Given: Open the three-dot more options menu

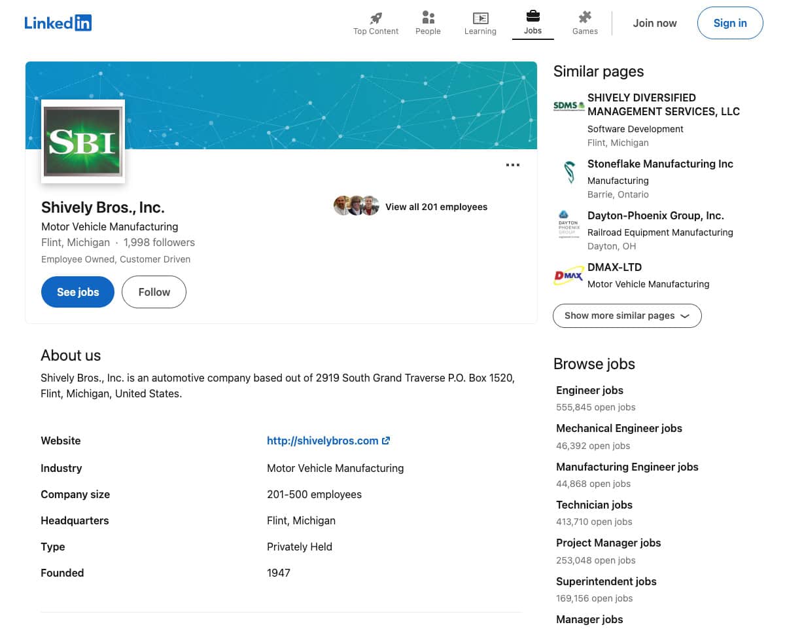Looking at the screenshot, I should [x=513, y=165].
